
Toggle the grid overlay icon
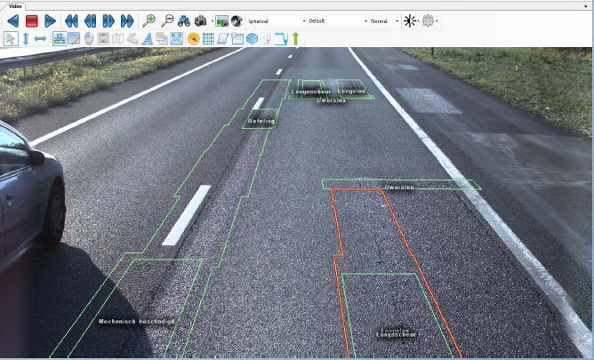208,38
